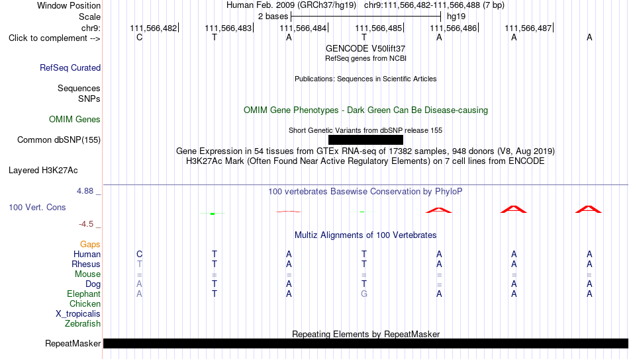Click the '2 bases' scale bar

tap(365, 17)
